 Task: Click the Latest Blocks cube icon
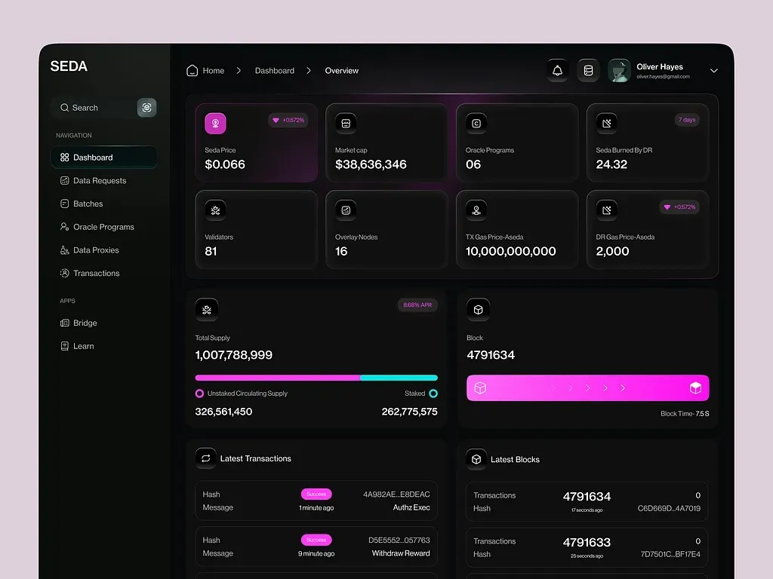476,459
